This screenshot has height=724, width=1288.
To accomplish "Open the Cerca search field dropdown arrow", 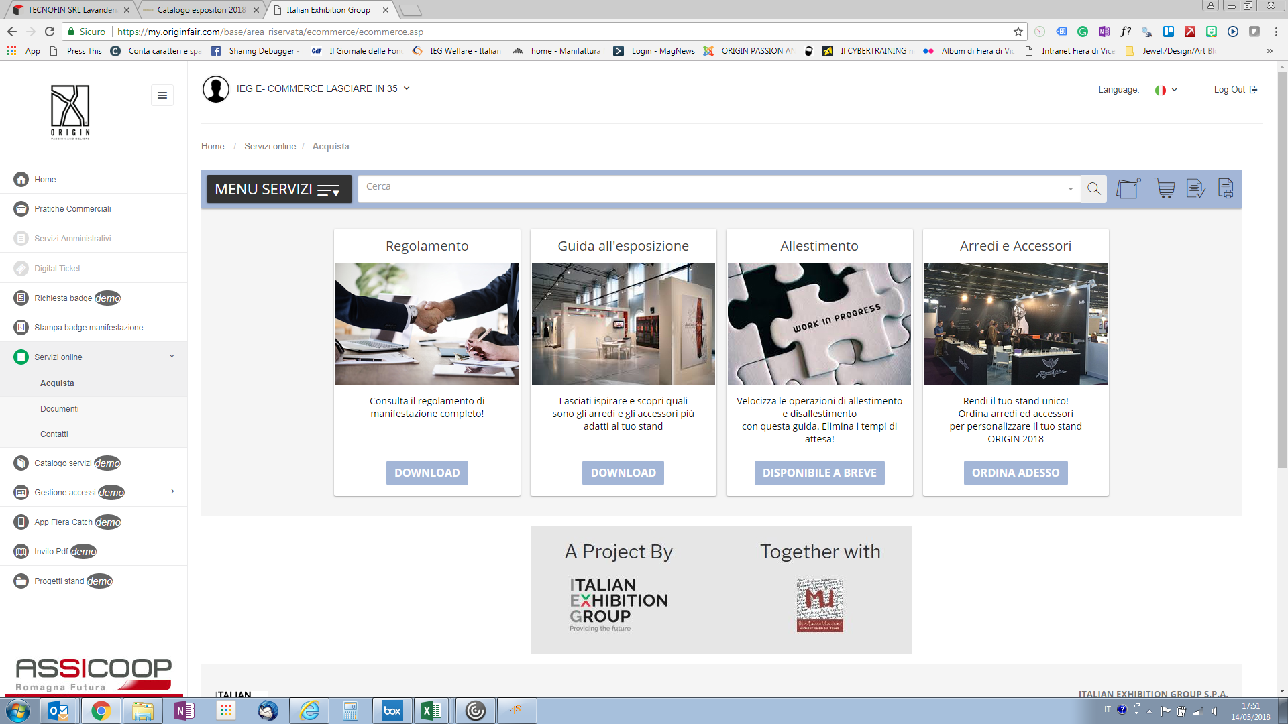I will pyautogui.click(x=1070, y=189).
